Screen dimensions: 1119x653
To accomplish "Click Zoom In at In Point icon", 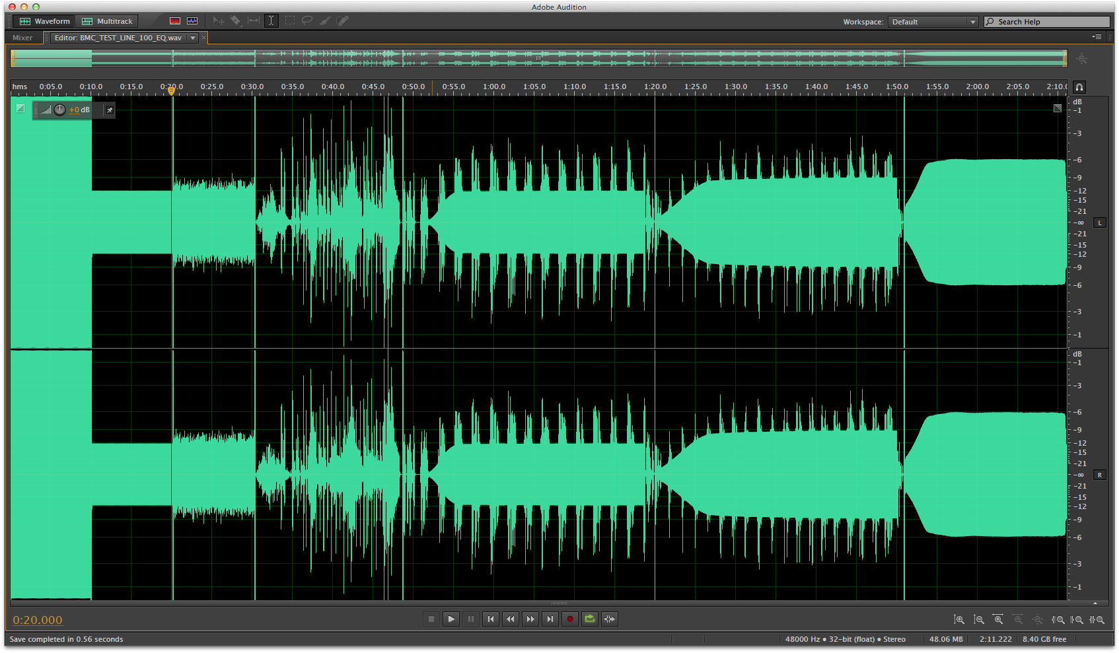I will (1058, 620).
